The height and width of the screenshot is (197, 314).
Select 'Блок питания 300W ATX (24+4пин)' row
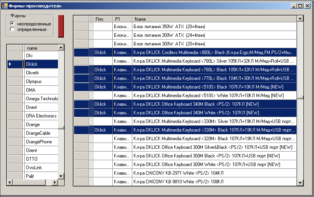(185, 35)
